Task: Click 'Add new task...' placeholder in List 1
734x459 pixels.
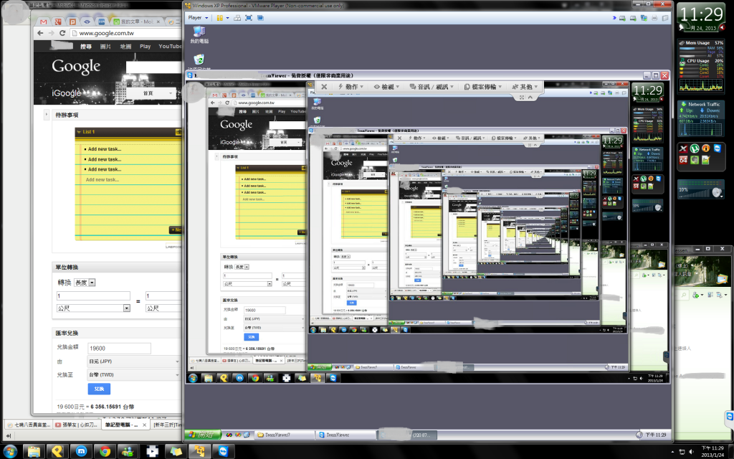Action: (x=102, y=180)
